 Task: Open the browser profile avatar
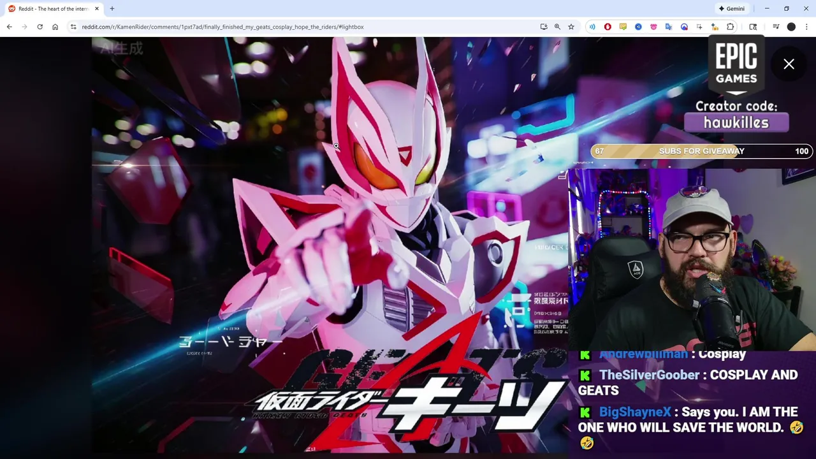click(791, 27)
